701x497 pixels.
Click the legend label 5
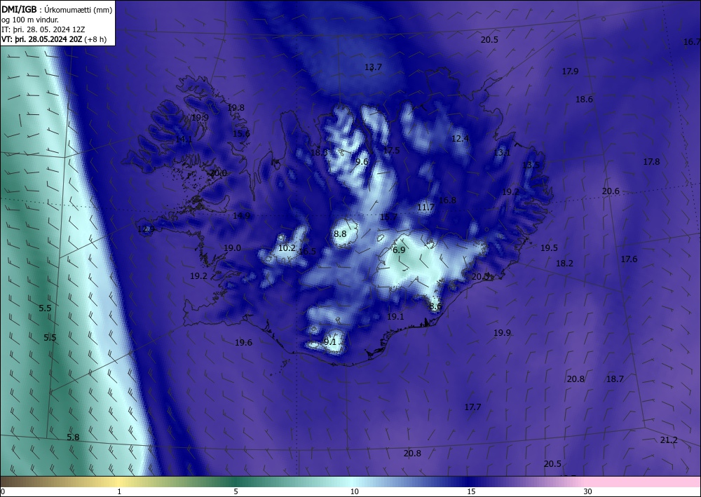(x=236, y=492)
